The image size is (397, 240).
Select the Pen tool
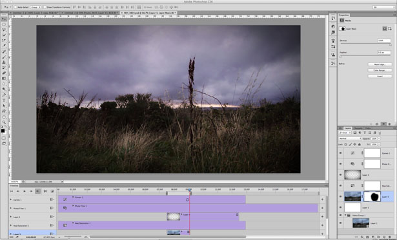tap(4, 95)
